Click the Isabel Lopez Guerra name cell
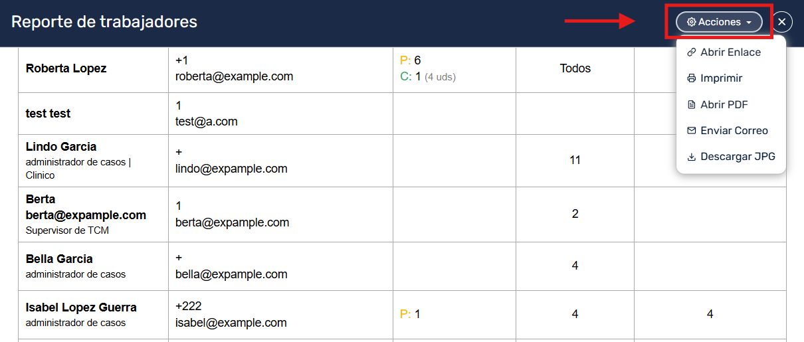 [81, 307]
